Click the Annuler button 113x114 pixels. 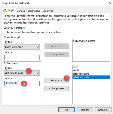[85, 110]
